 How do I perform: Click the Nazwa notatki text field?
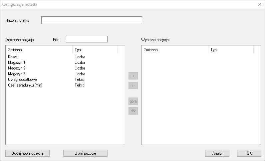92,20
